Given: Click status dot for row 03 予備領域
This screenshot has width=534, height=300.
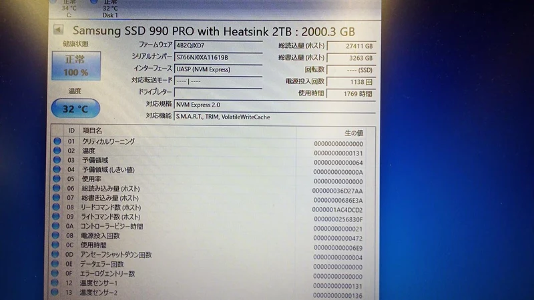Looking at the screenshot, I should point(57,159).
